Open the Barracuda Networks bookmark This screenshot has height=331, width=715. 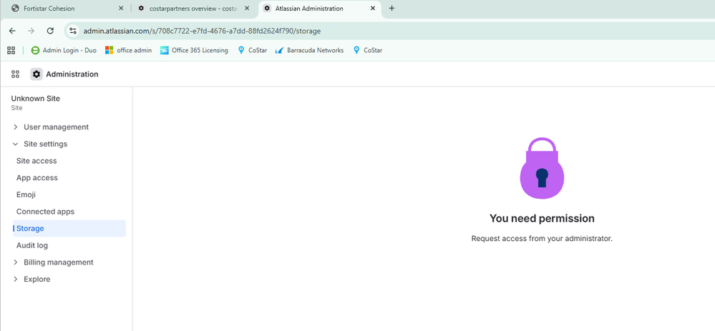[310, 51]
